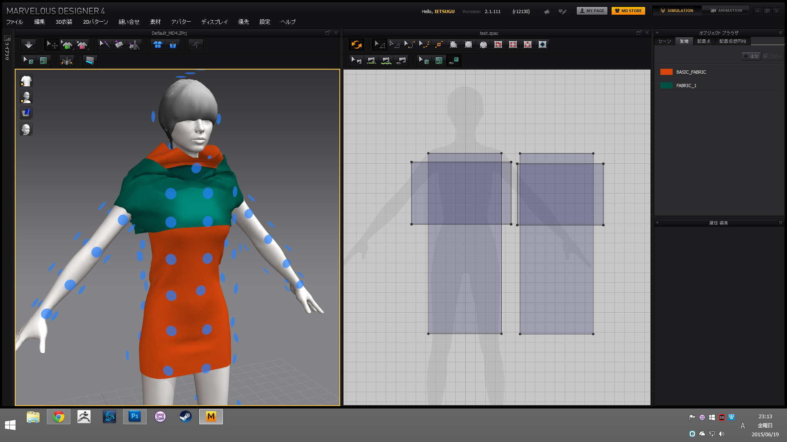Screen dimensions: 787x442
Task: Select the Rectangle pattern creation tool
Action: pyautogui.click(x=469, y=45)
